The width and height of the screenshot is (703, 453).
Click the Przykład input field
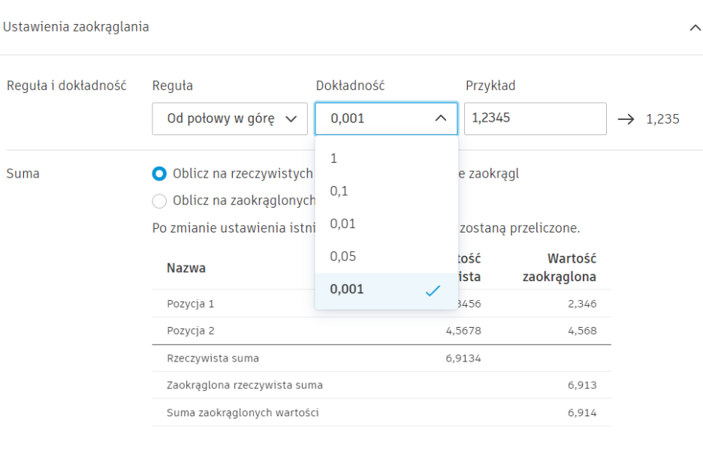pos(535,118)
